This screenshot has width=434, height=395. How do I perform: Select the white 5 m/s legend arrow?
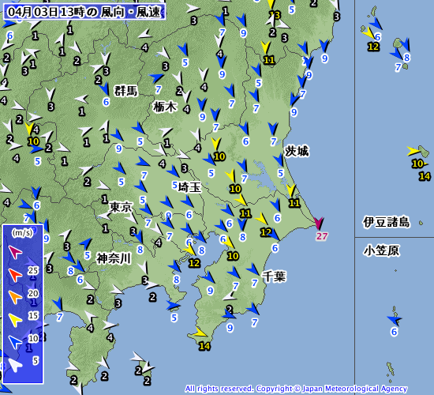click(15, 365)
